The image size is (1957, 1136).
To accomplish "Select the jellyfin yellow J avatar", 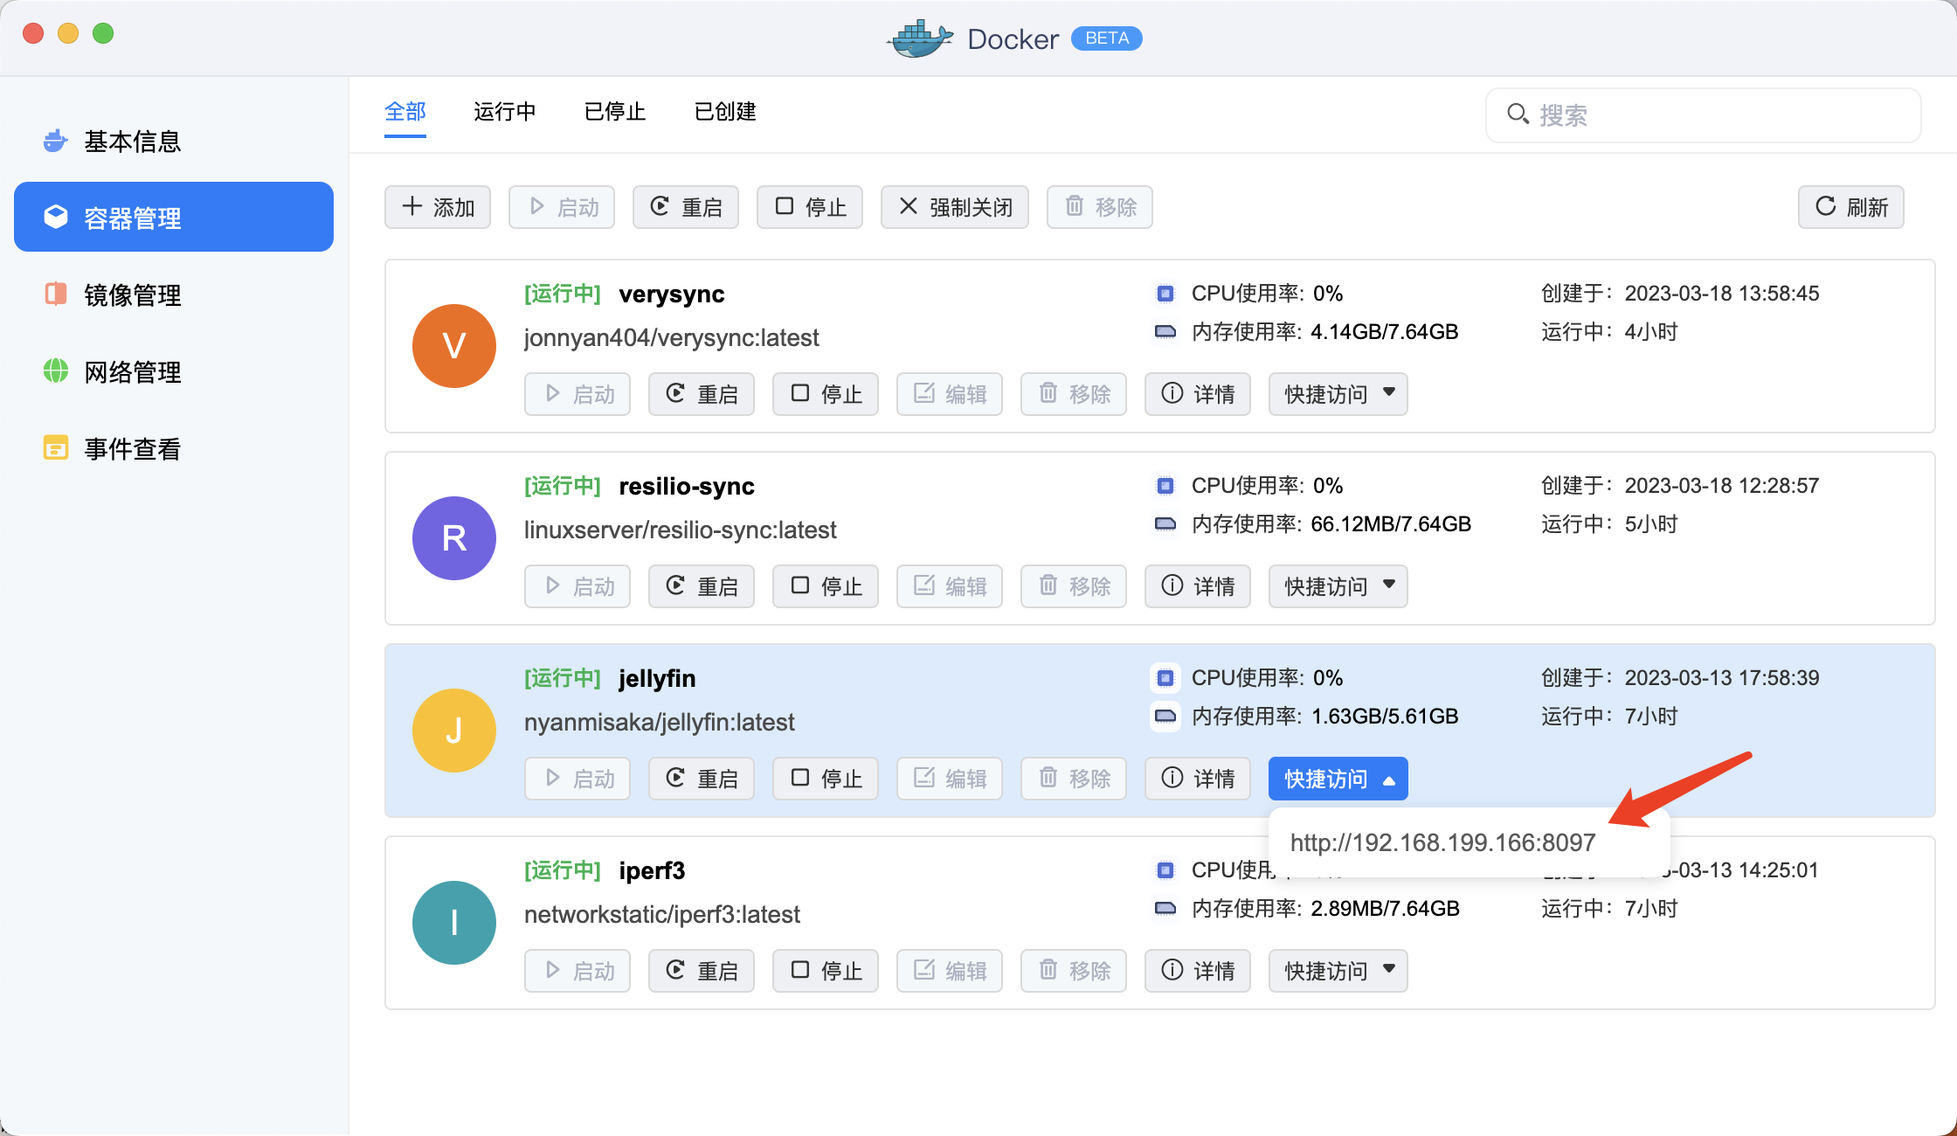I will [x=454, y=731].
